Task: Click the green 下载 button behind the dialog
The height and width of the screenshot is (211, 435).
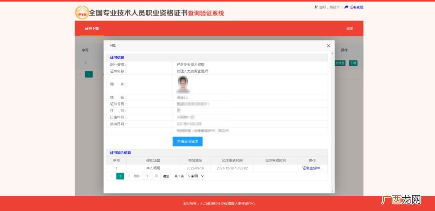Action: pyautogui.click(x=353, y=63)
